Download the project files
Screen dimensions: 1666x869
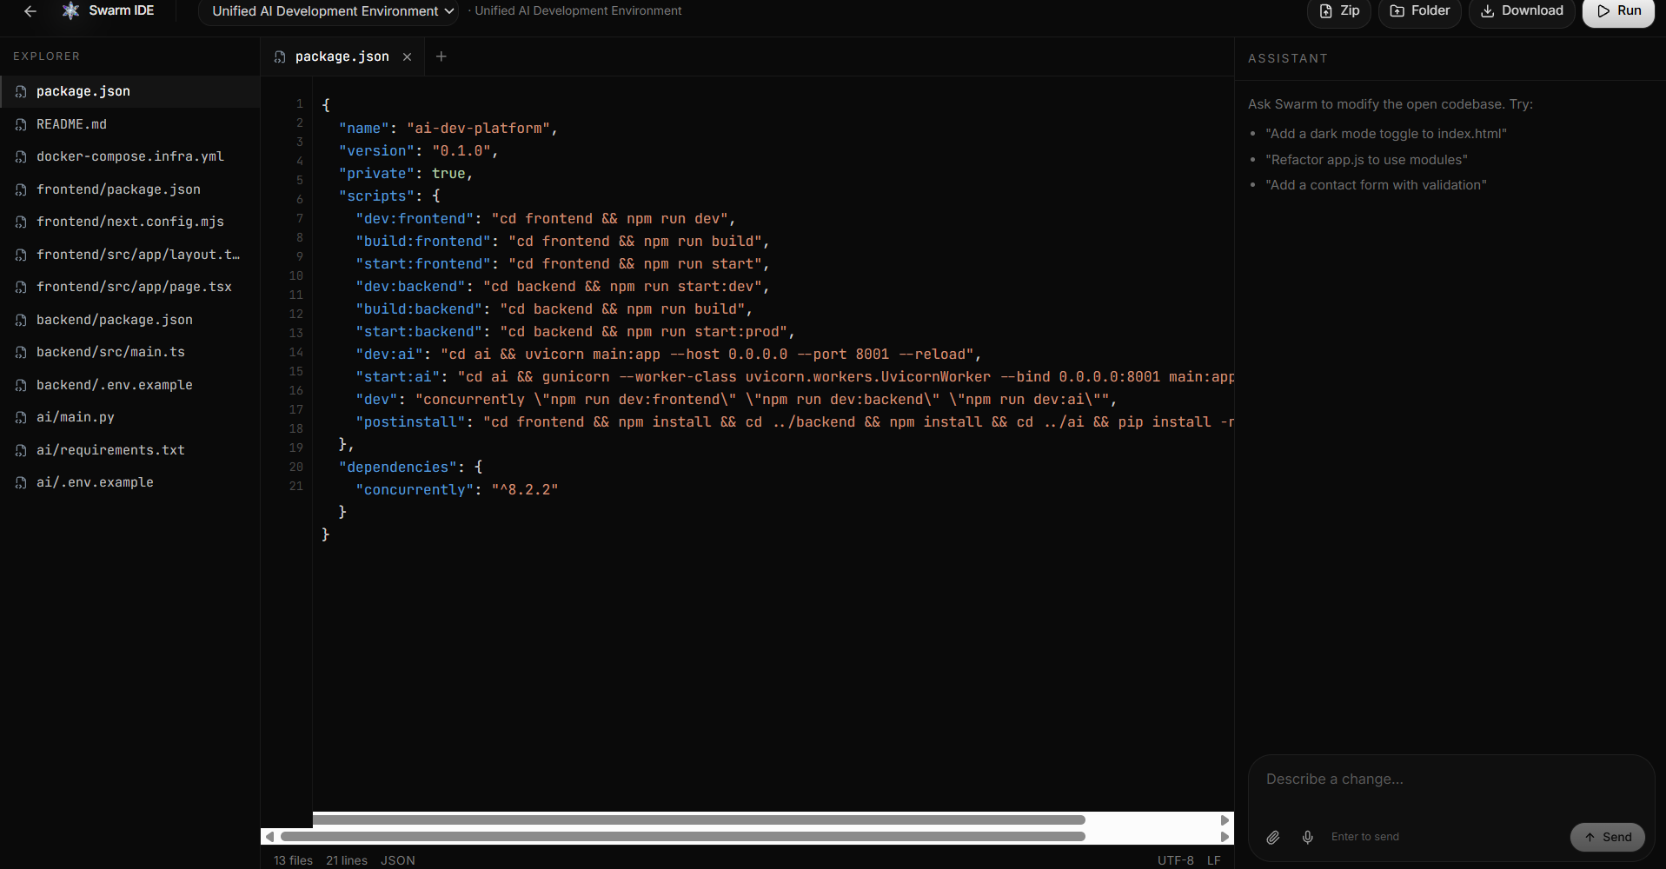pyautogui.click(x=1521, y=11)
